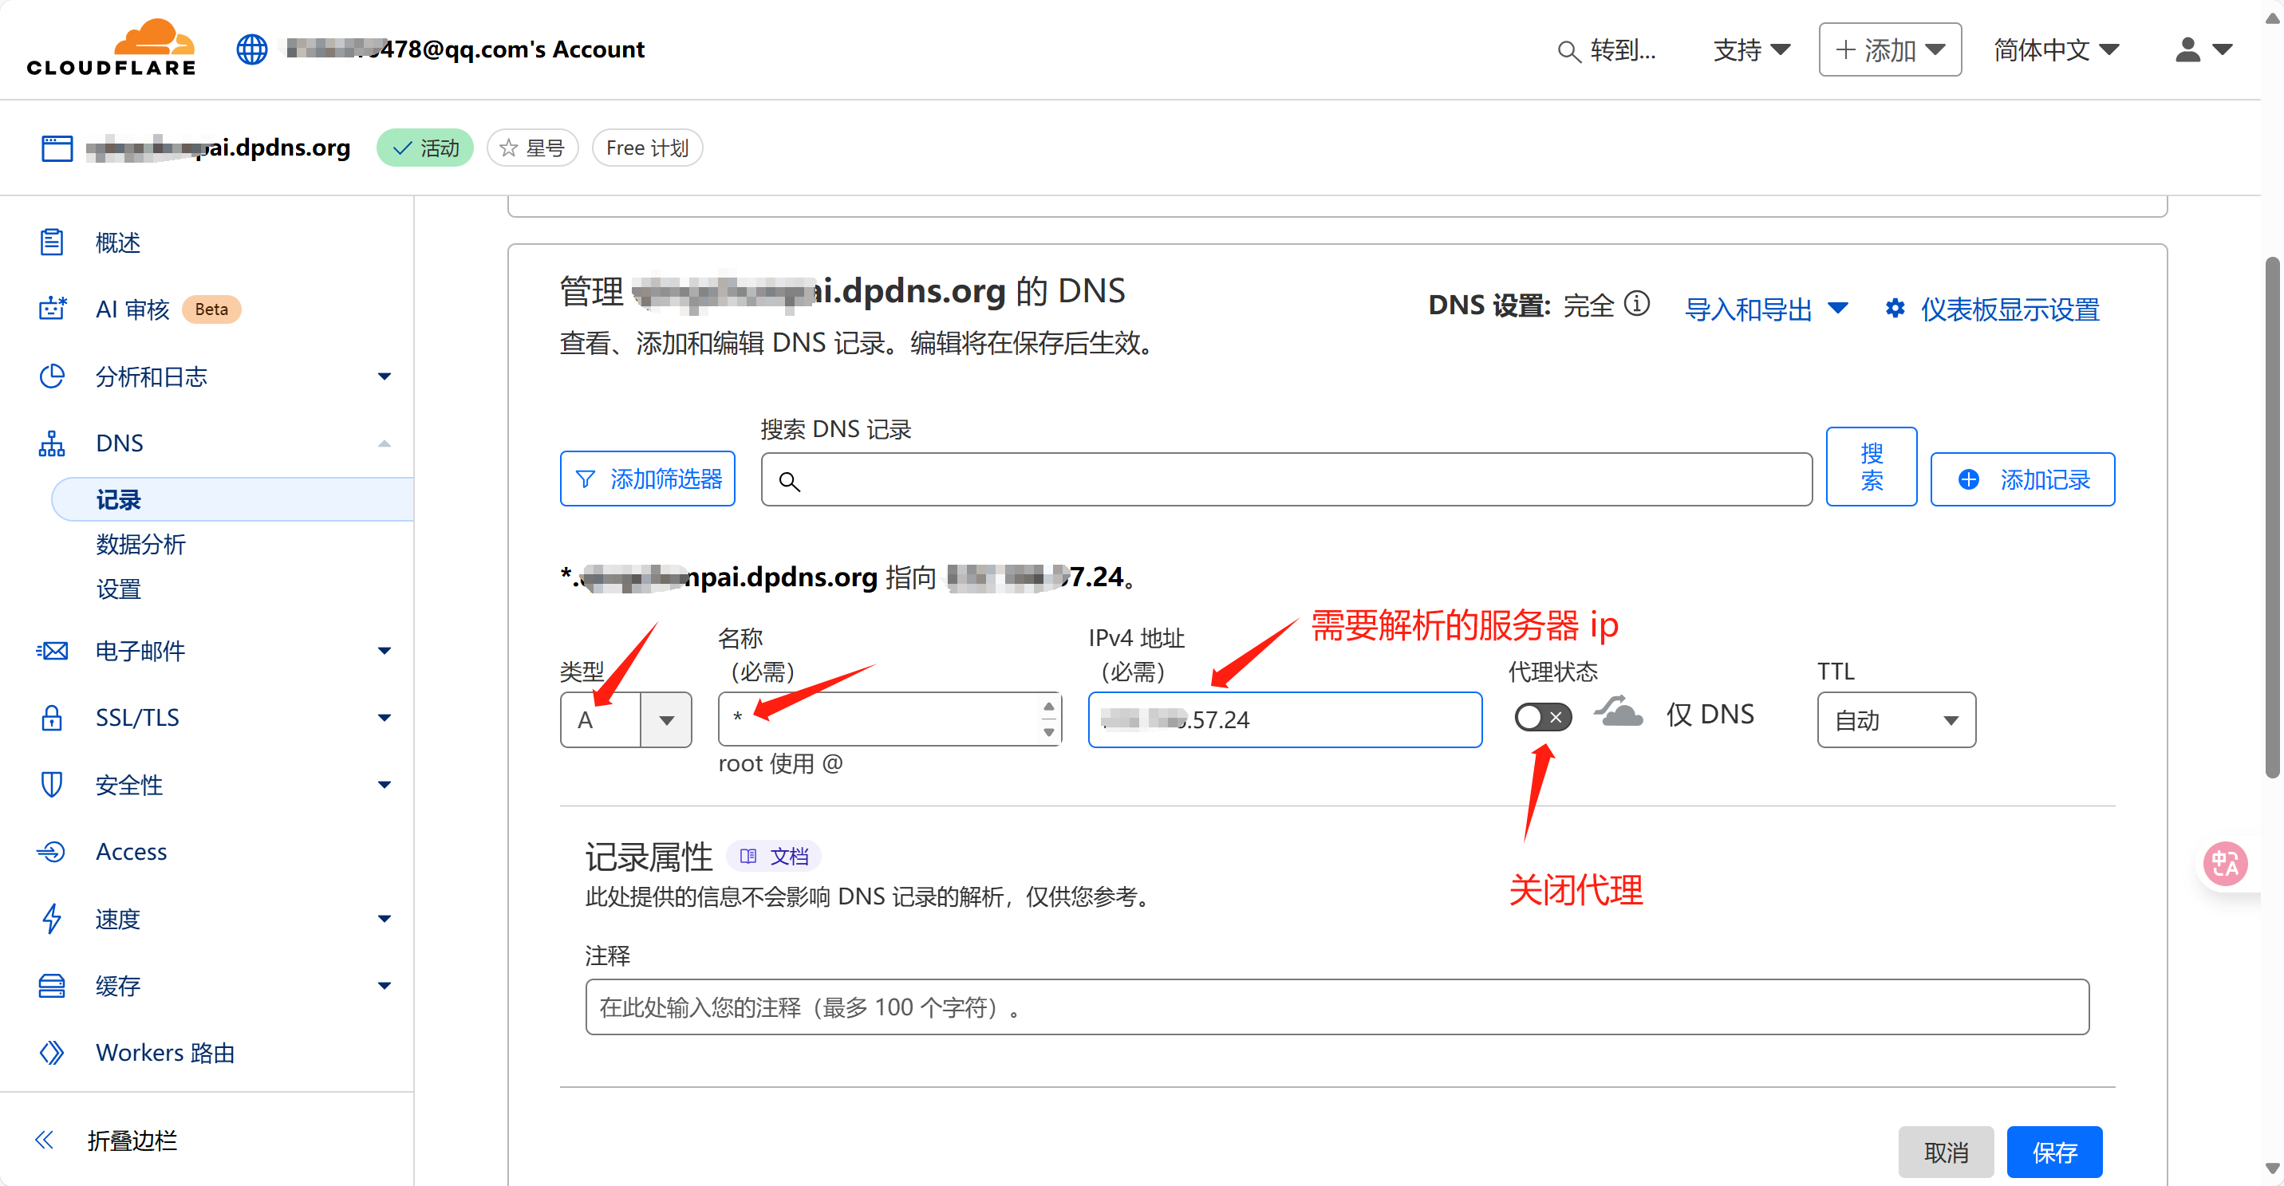Screen dimensions: 2284x1186
Task: Select 数据分析 under DNS menu
Action: (141, 544)
